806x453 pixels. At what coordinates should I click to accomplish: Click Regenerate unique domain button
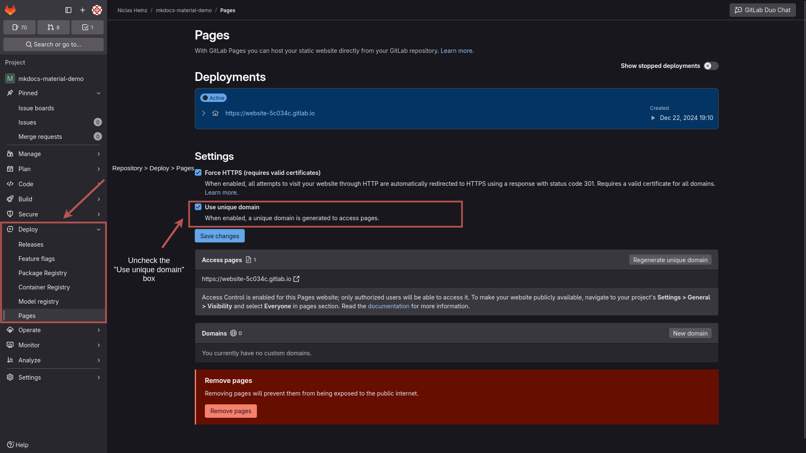click(x=670, y=260)
